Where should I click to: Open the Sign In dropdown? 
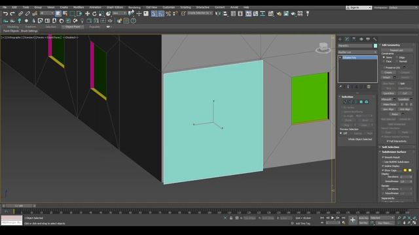tap(359, 8)
